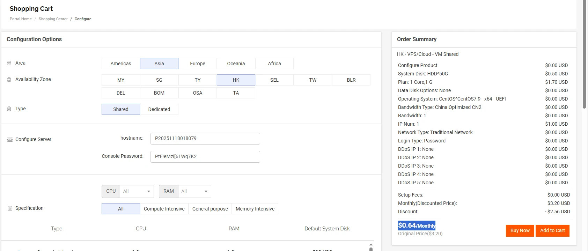
Task: Go to Portal Home breadcrumb link
Action: point(21,19)
